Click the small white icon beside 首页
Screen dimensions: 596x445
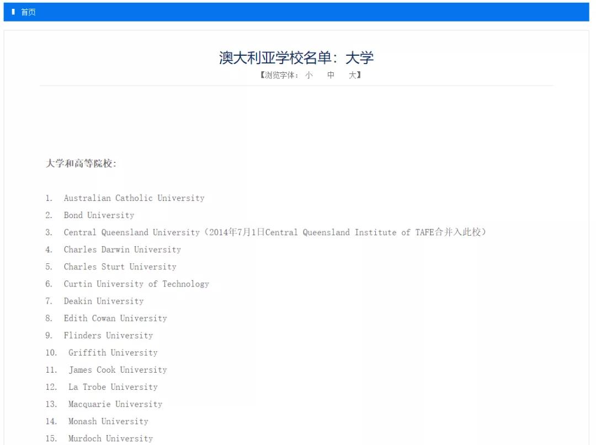pos(13,12)
